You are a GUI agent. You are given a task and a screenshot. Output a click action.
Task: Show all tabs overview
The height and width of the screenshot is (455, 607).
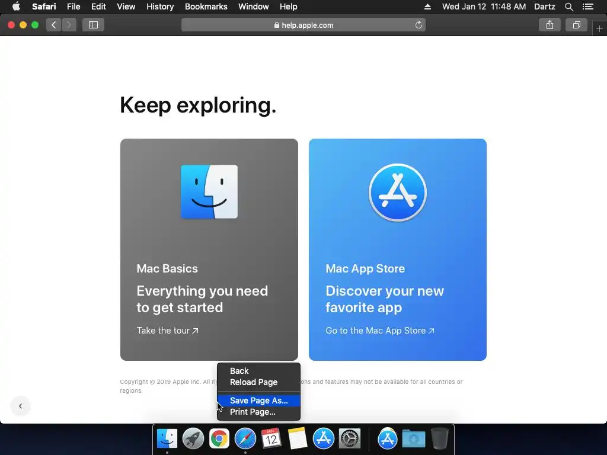tap(576, 25)
